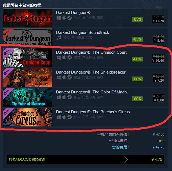Click Windows icon under The Butcher's Circus

click(58, 117)
